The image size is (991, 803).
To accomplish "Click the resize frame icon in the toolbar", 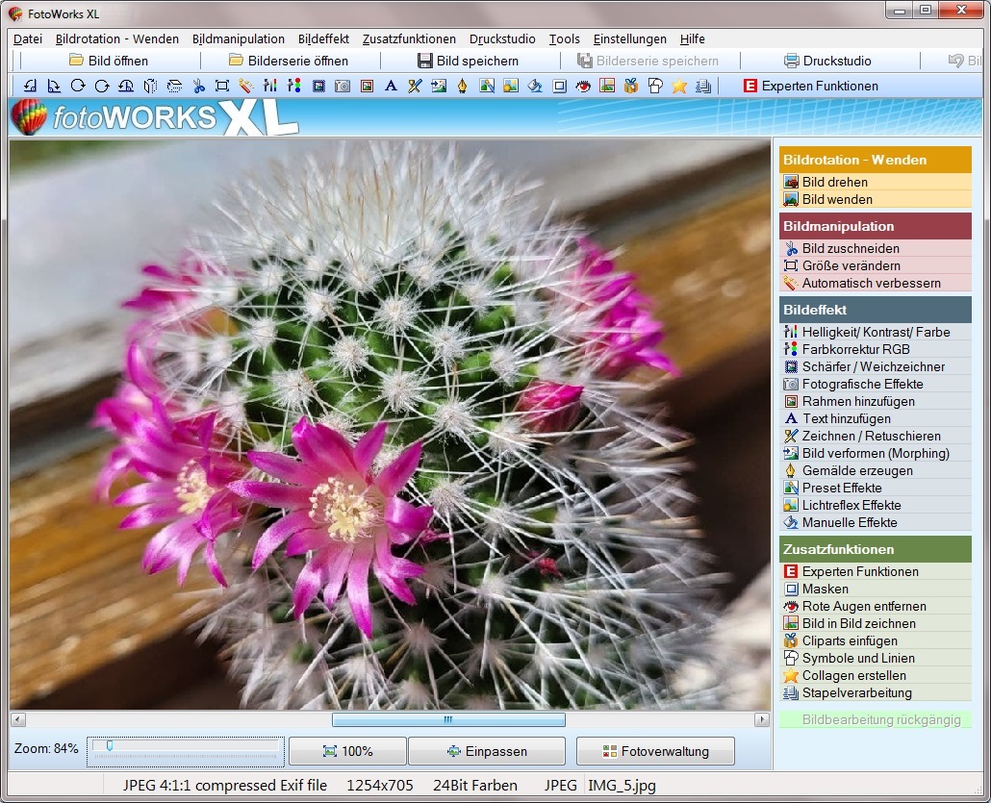I will [222, 86].
